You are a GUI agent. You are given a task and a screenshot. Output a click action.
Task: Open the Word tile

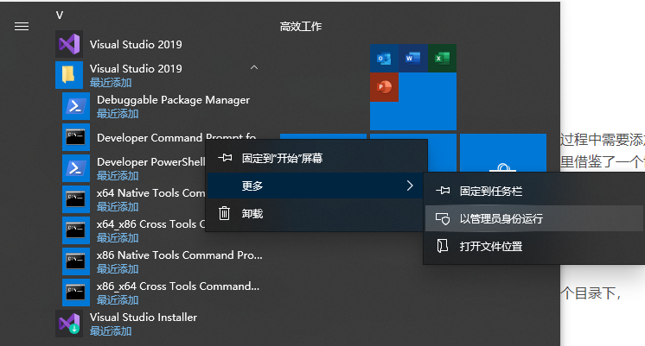(x=413, y=59)
